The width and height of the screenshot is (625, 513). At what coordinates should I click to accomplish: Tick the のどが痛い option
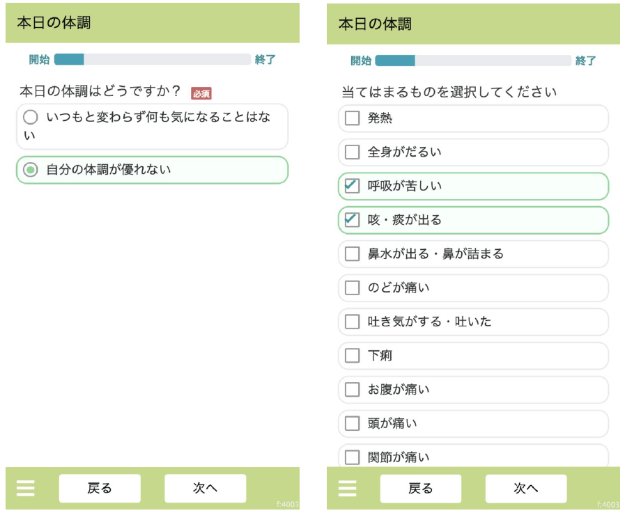[353, 287]
